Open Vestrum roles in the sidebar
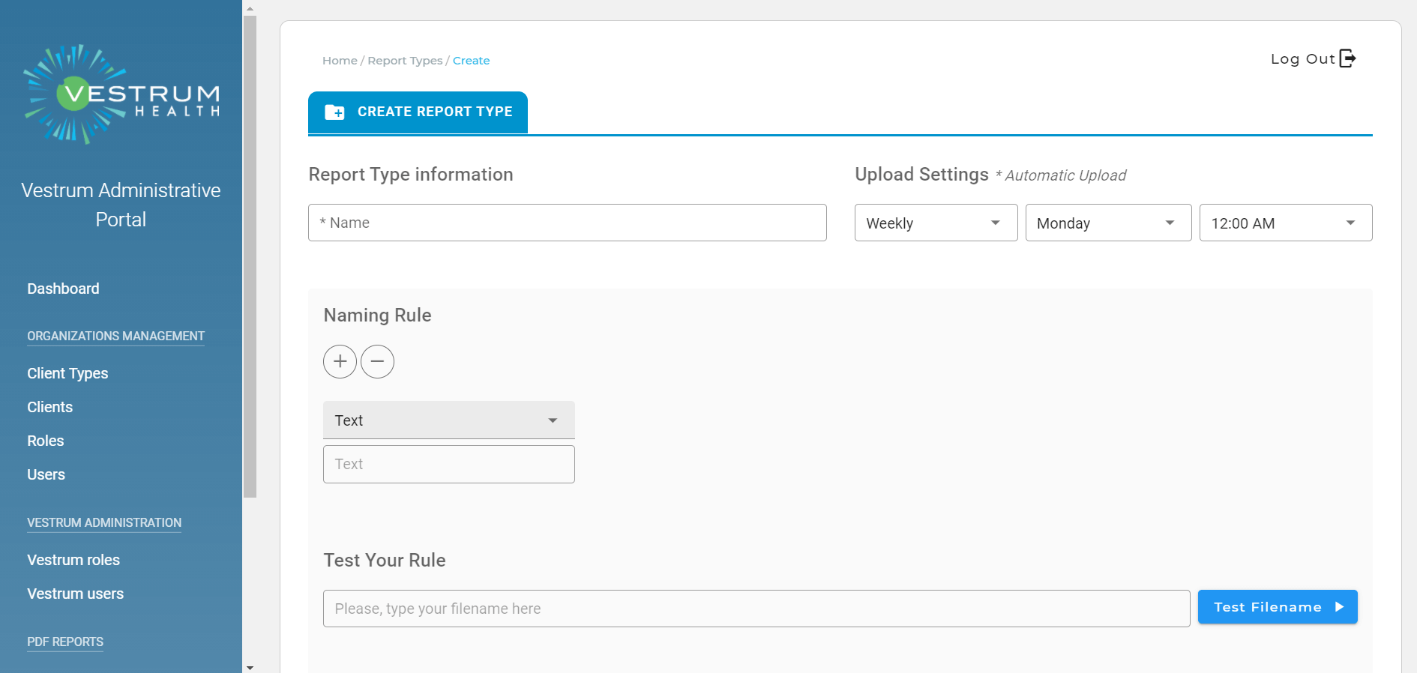1417x673 pixels. [73, 560]
